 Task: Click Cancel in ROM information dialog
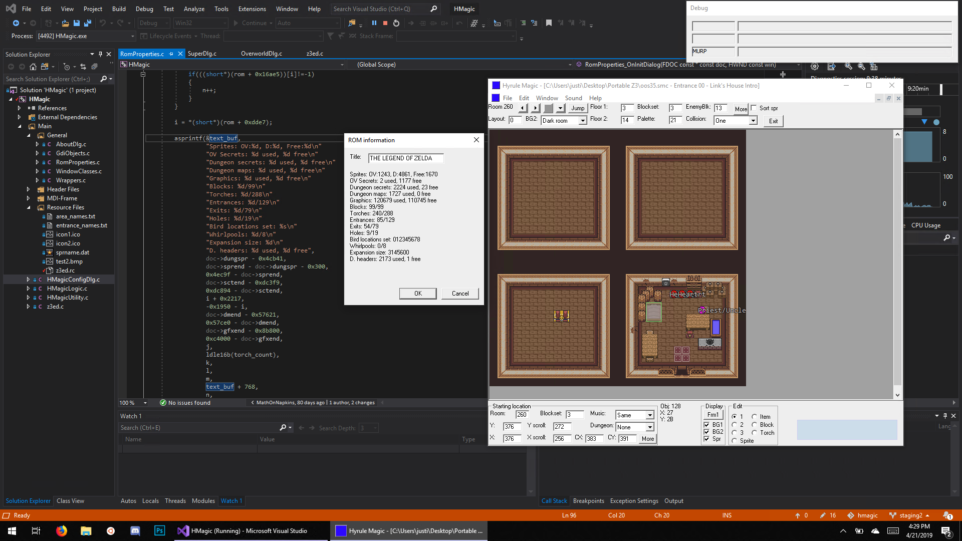coord(460,294)
